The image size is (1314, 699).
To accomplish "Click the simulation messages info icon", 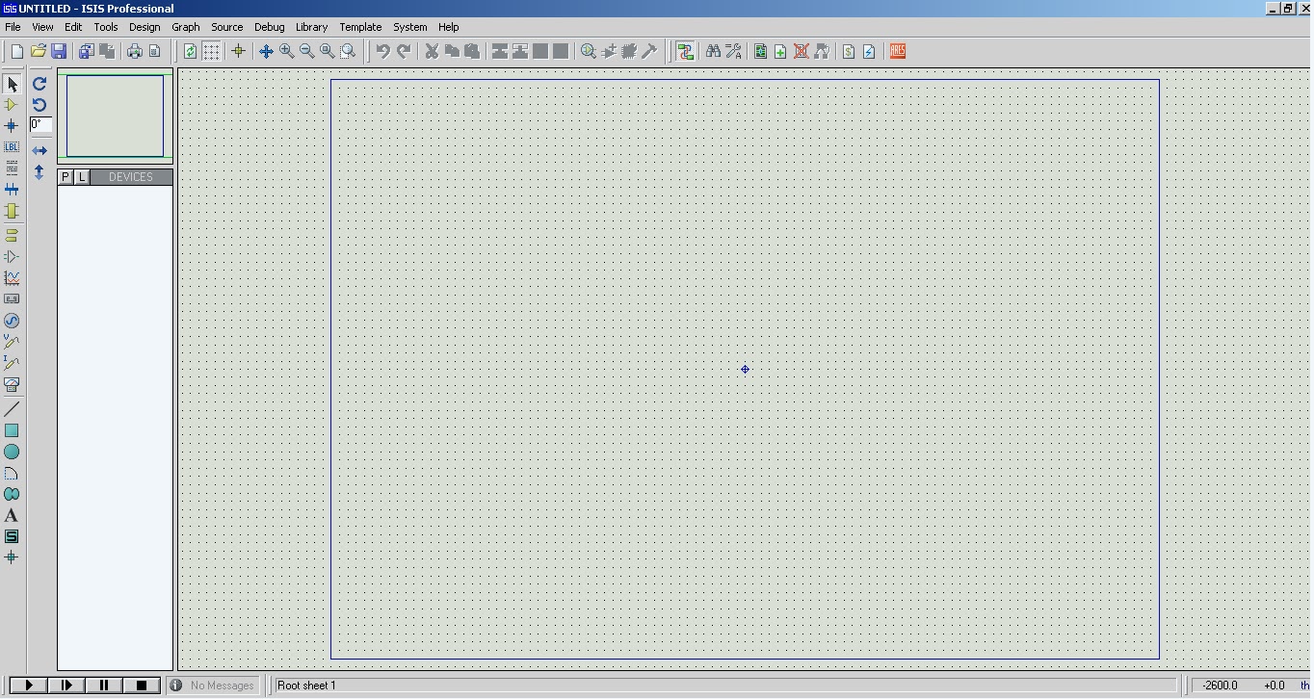I will tap(176, 686).
